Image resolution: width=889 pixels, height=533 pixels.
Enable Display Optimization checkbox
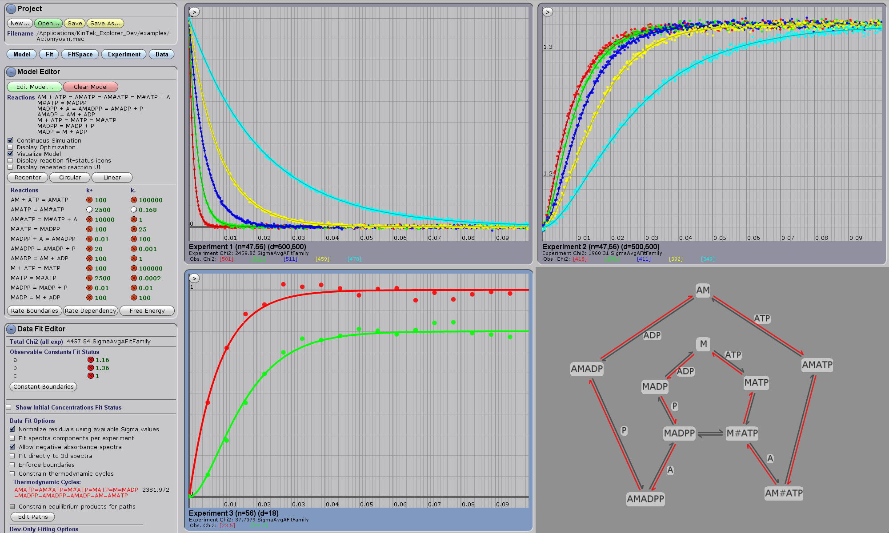(x=10, y=147)
